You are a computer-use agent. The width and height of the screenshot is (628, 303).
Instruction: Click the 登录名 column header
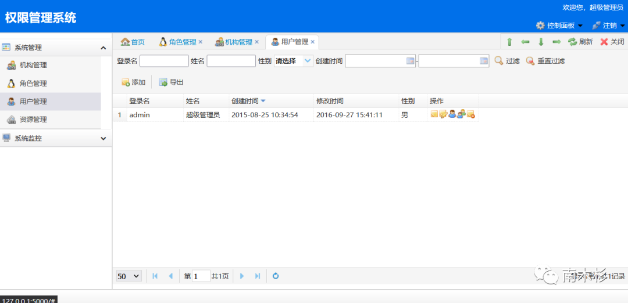[155, 101]
